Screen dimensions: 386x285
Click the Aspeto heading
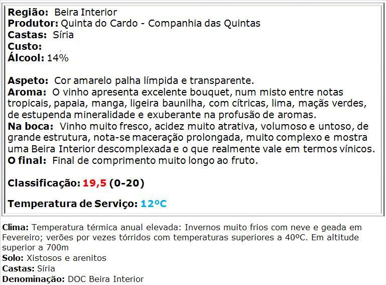click(28, 81)
